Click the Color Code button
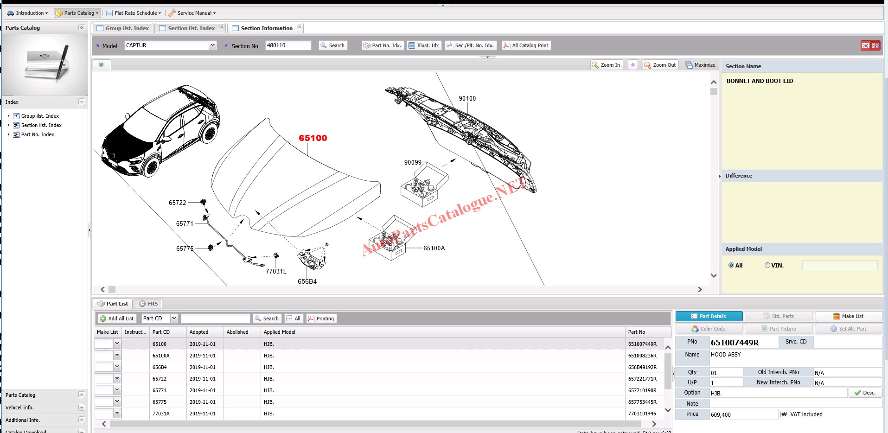The image size is (888, 433). (709, 329)
